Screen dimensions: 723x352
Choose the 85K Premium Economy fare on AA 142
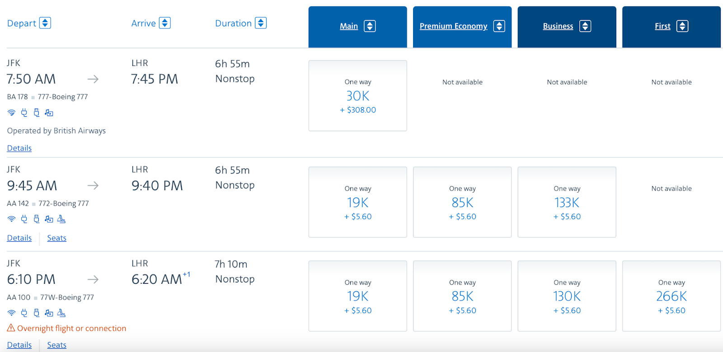click(462, 202)
